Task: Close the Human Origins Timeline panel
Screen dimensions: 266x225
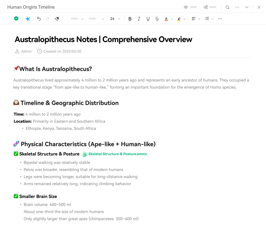Action: (x=259, y=7)
